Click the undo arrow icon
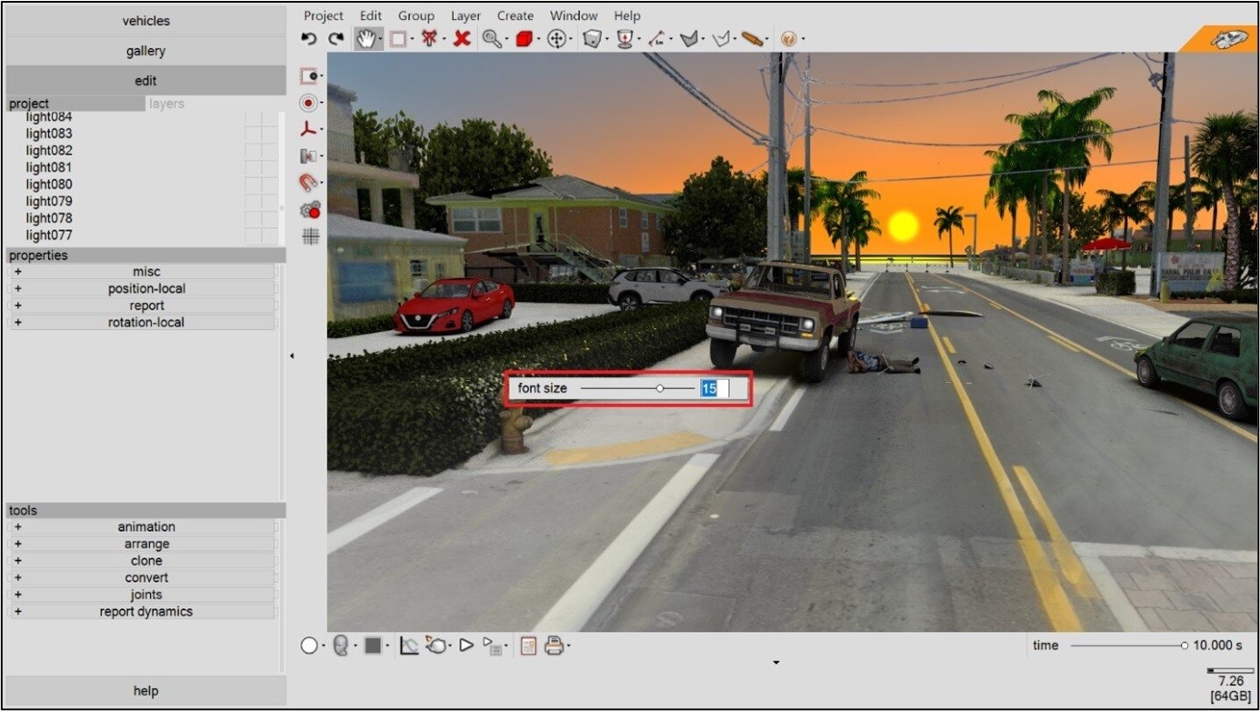This screenshot has height=711, width=1260. point(309,39)
